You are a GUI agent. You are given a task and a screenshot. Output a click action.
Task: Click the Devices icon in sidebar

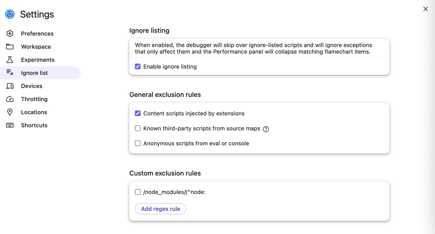coord(10,86)
